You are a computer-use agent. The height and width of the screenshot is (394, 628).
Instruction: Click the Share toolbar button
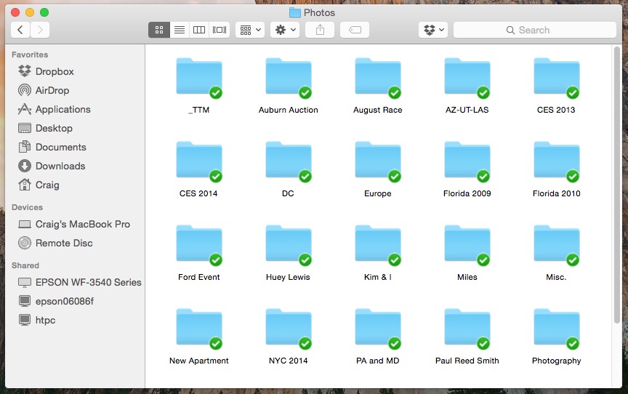[x=320, y=30]
